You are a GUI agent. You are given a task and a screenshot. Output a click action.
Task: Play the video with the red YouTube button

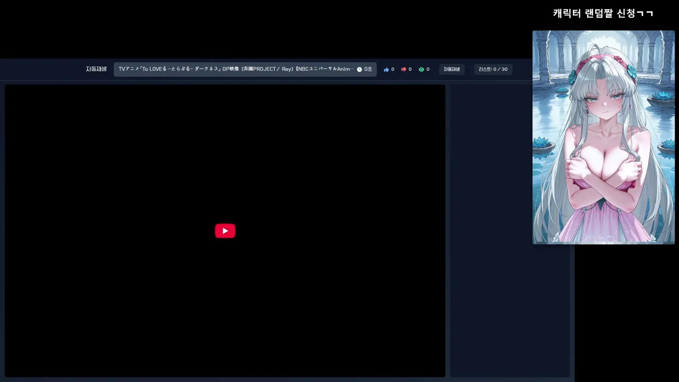coord(225,231)
